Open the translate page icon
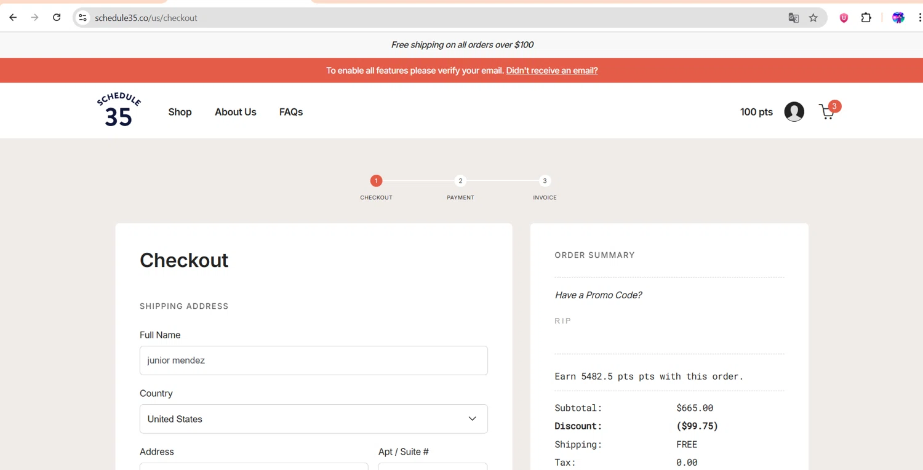Screen dimensions: 923x470 [794, 18]
